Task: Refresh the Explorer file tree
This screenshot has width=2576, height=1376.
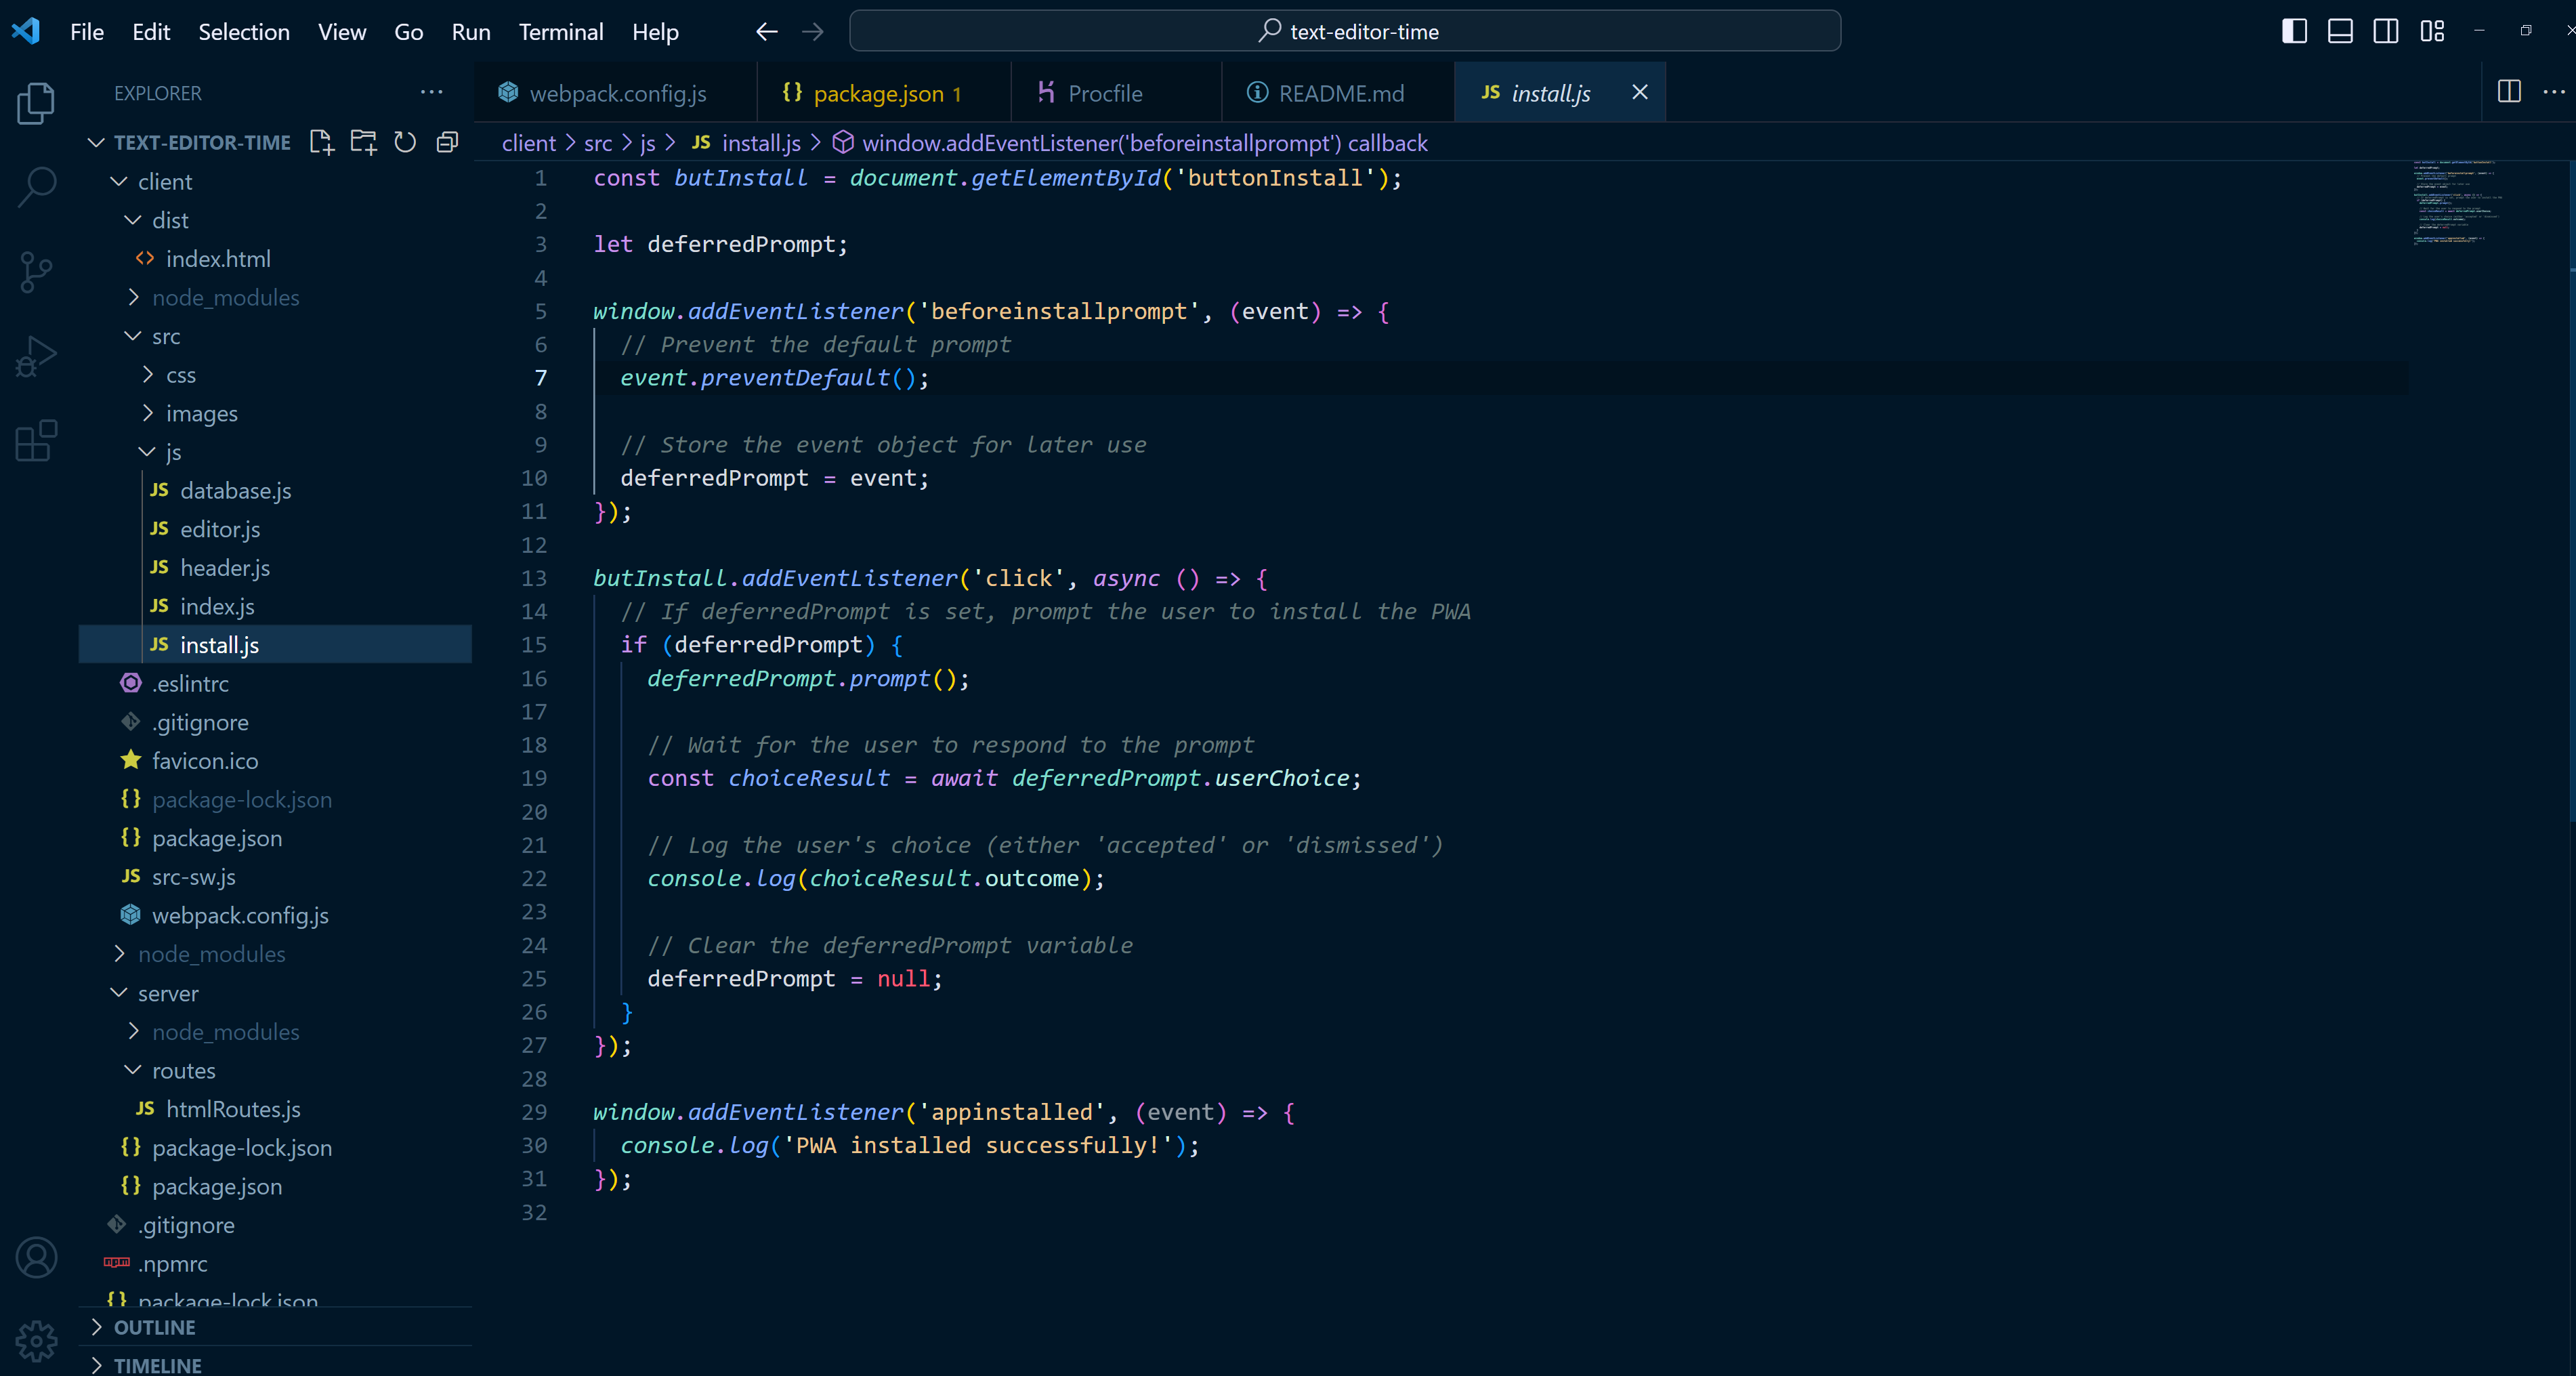Action: click(405, 142)
